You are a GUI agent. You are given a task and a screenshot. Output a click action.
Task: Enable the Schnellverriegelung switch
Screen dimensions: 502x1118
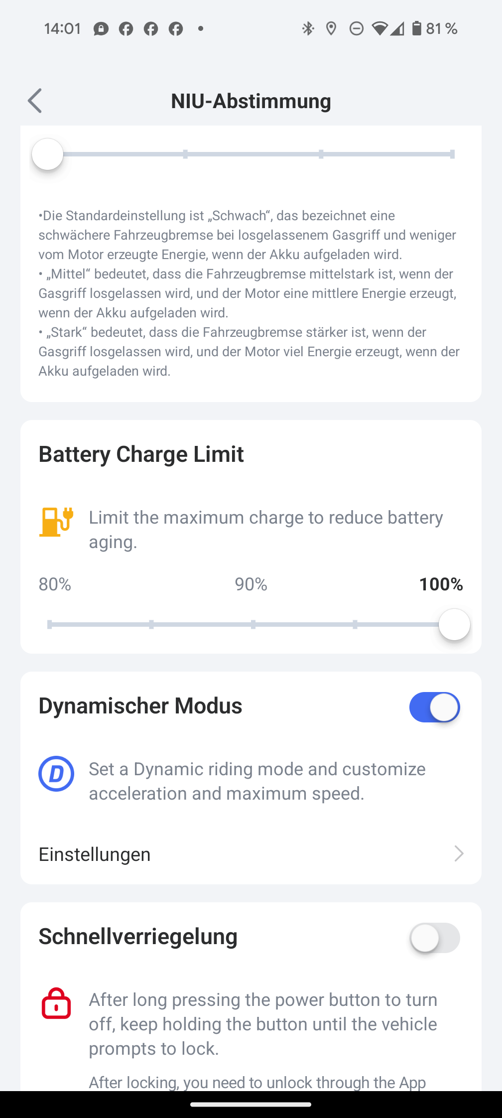click(434, 938)
